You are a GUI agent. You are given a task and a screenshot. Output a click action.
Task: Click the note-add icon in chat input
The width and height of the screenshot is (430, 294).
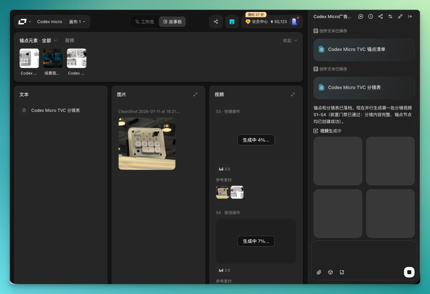click(x=342, y=272)
